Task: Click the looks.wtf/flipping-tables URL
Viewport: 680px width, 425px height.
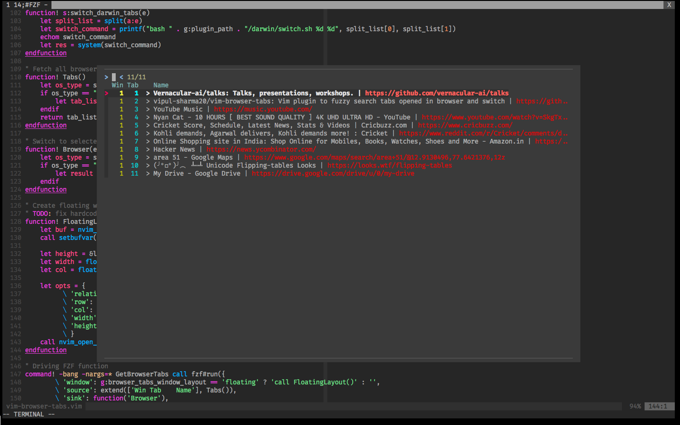Action: [x=390, y=165]
